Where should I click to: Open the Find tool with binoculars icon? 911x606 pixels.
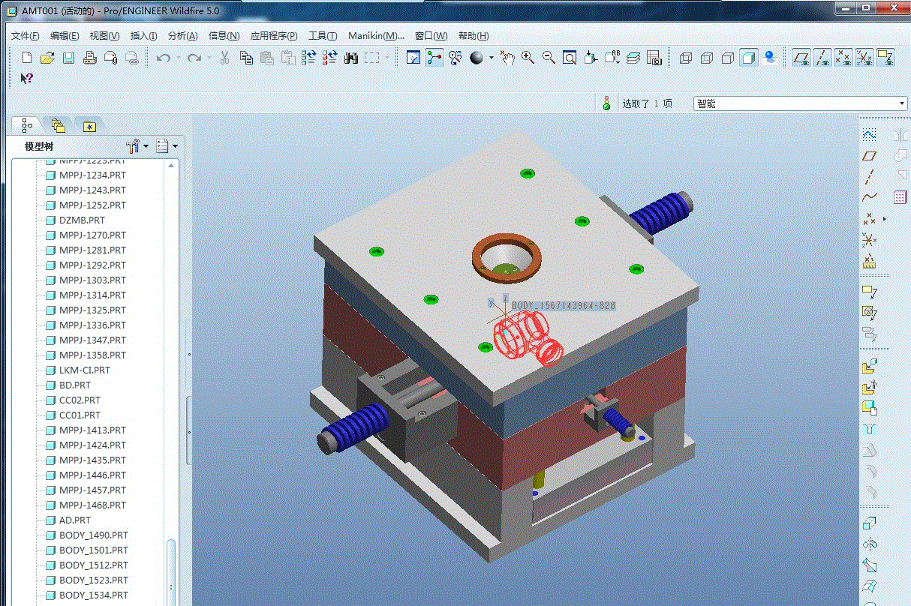(350, 58)
